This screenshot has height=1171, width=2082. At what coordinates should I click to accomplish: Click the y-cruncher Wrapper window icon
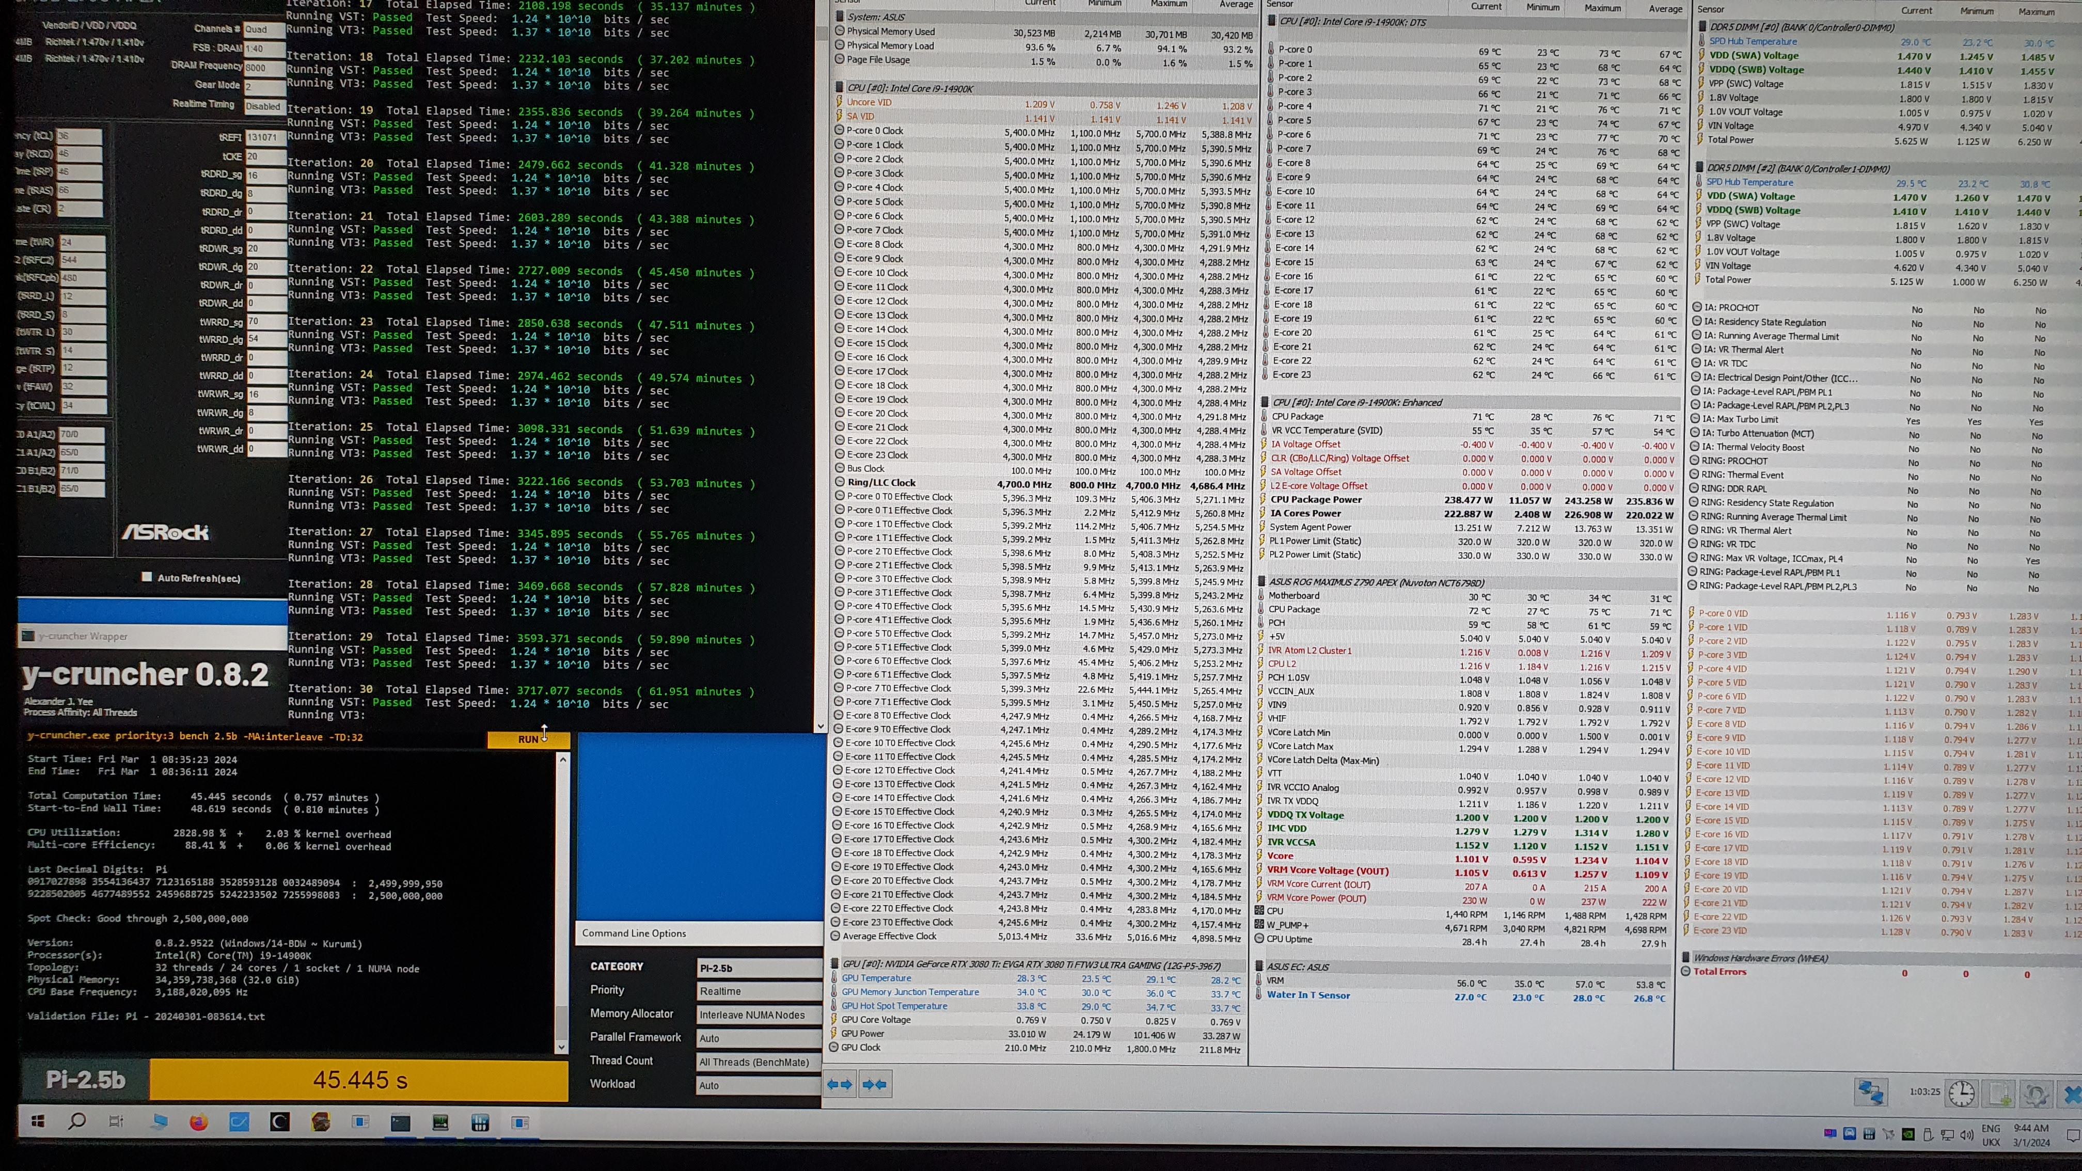(28, 636)
